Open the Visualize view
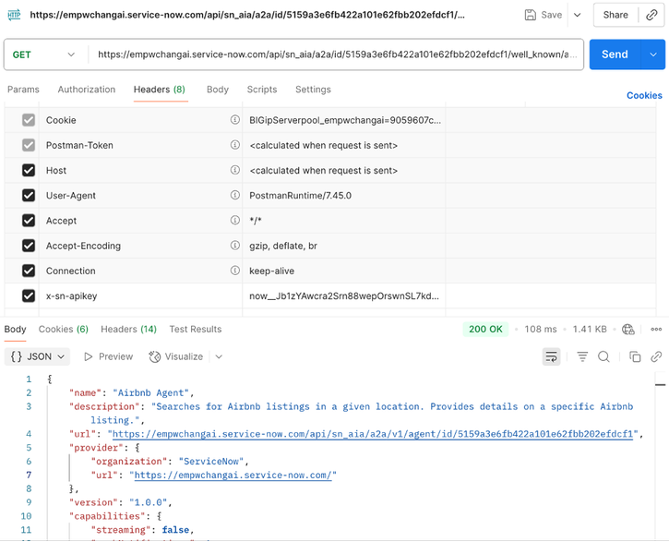Screen dimensions: 669x542 pos(175,356)
